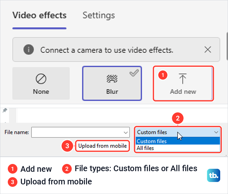This screenshot has height=194, width=228.
Task: Open the Video effects tab
Action: tap(39, 15)
